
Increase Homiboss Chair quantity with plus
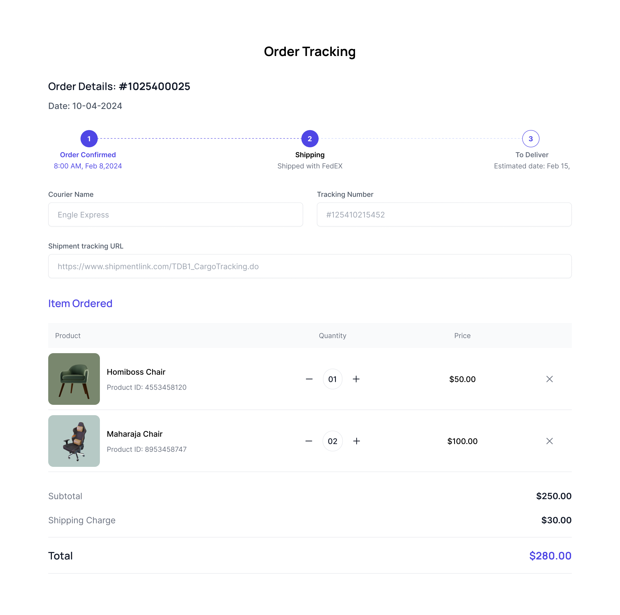[356, 379]
